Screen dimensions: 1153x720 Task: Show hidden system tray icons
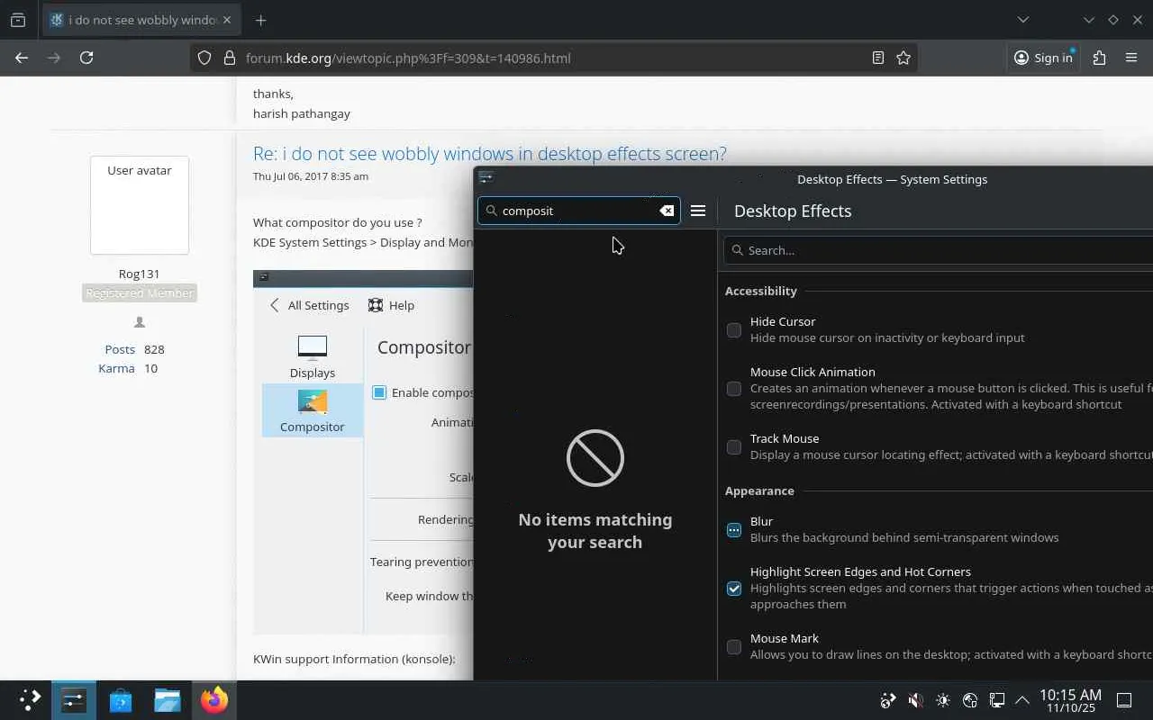click(1022, 700)
